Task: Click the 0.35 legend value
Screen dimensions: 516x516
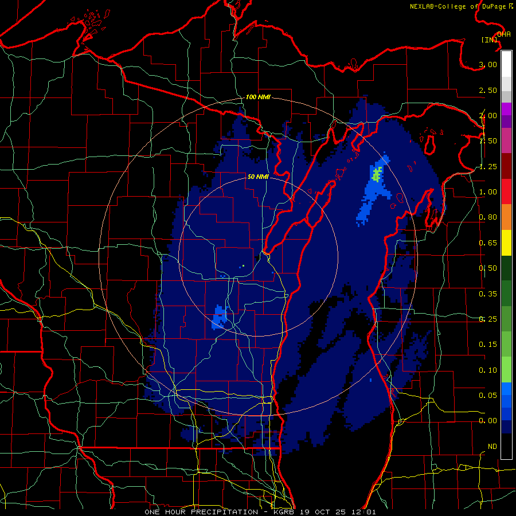Action: (488, 294)
